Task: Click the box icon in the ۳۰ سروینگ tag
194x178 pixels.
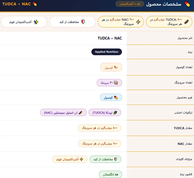Action: click(116, 83)
